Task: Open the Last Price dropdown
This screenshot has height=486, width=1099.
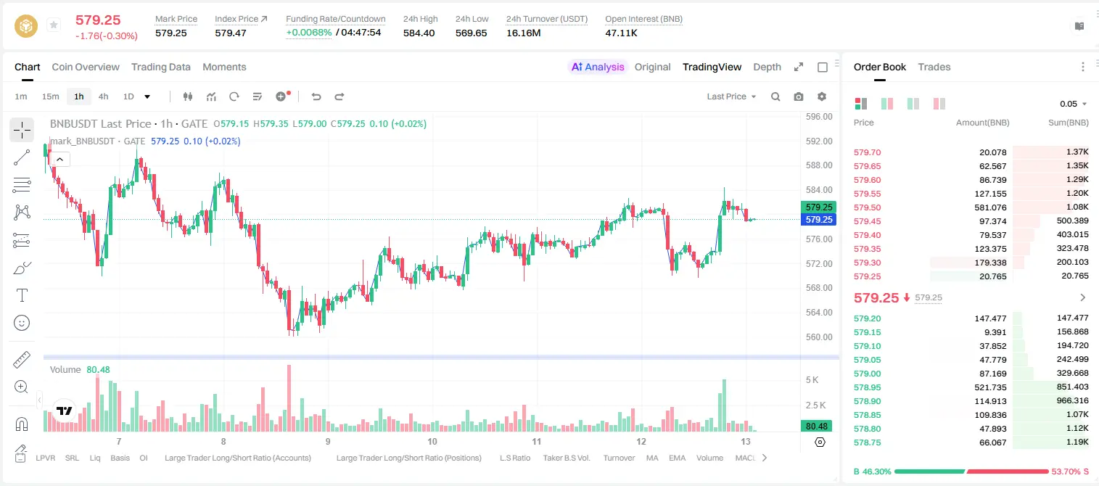Action: tap(731, 96)
